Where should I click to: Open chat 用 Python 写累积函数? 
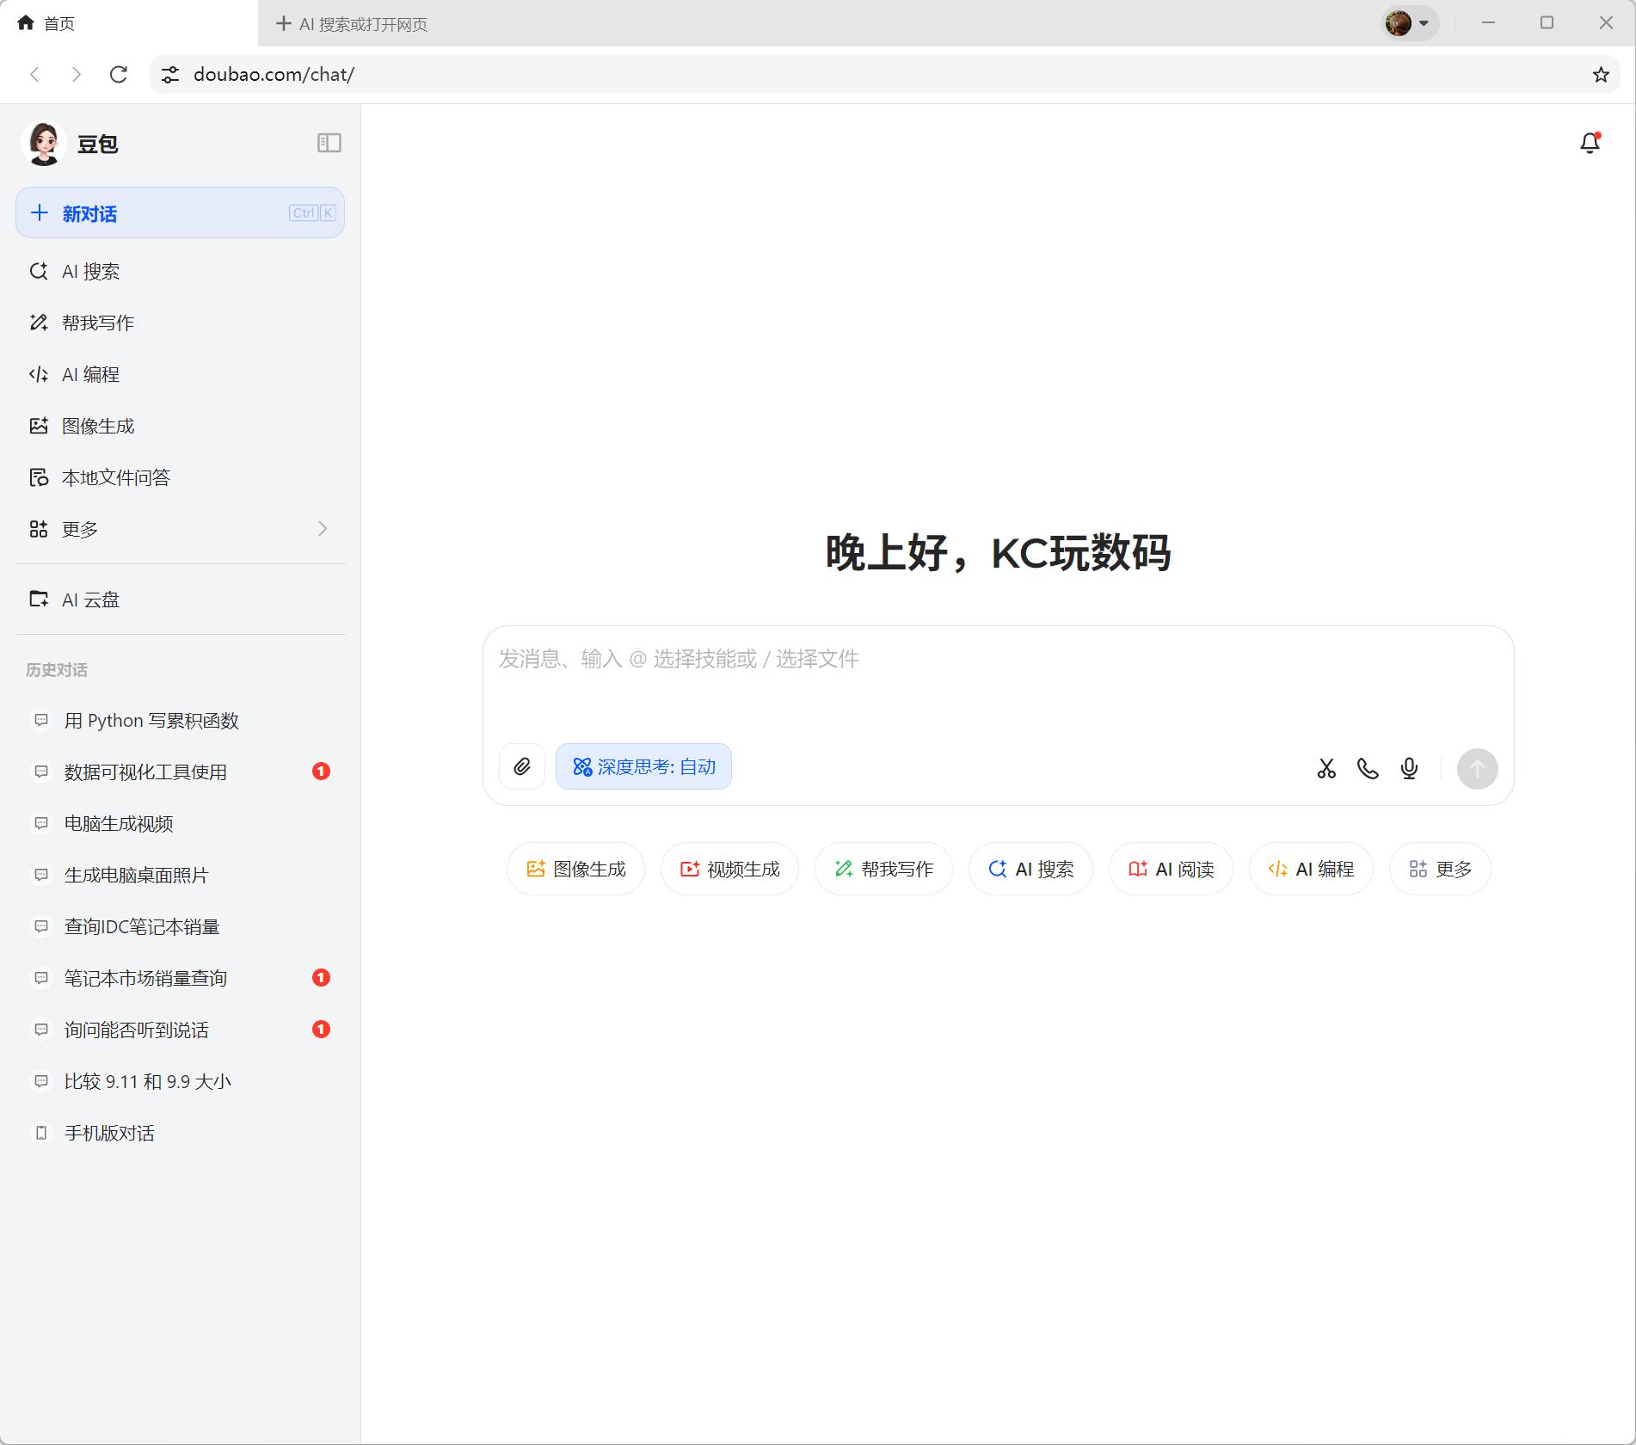pos(181,721)
